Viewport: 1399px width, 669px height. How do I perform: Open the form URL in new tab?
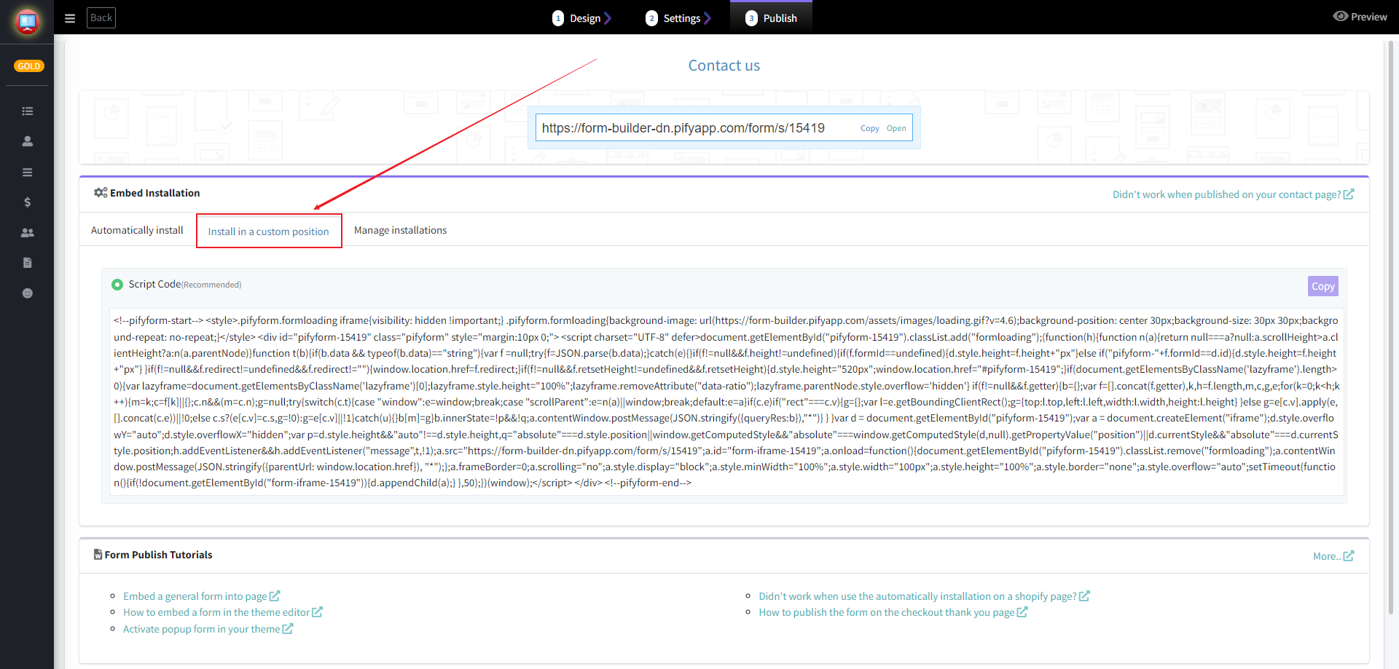[896, 129]
